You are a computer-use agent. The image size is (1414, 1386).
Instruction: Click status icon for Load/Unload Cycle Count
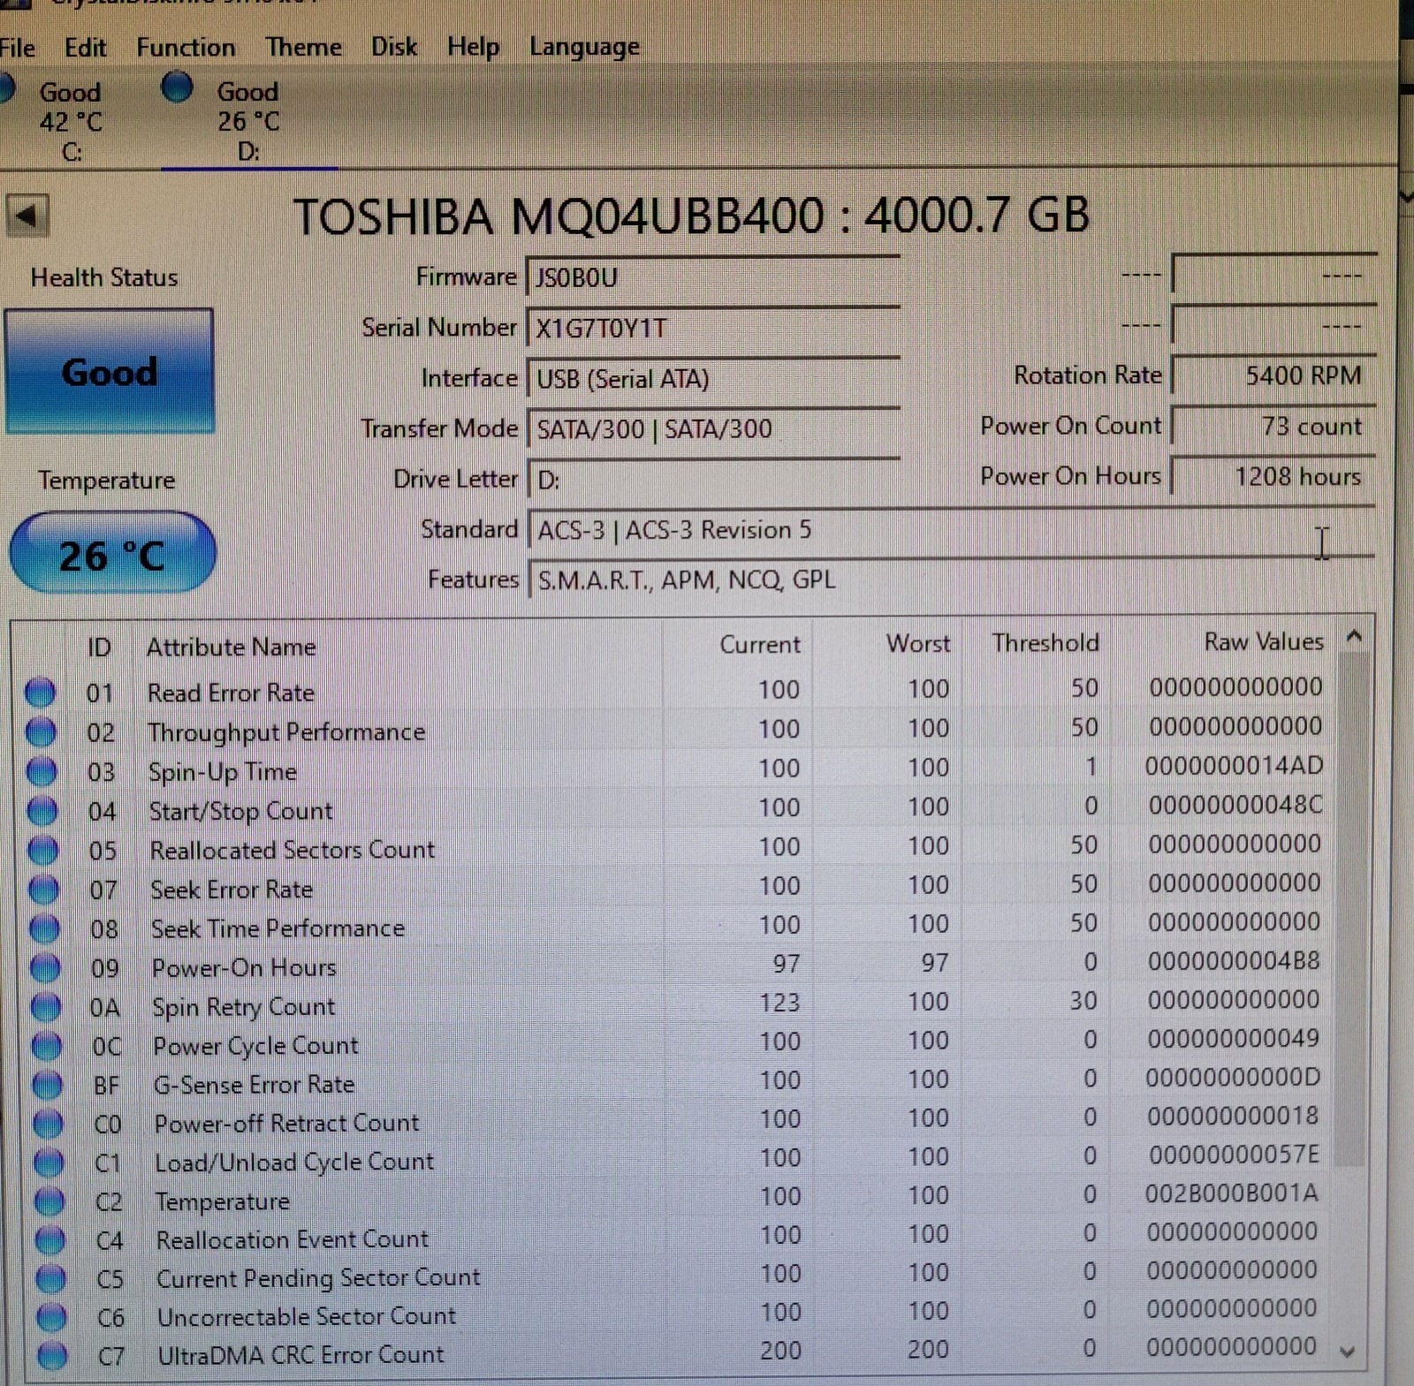(49, 1163)
